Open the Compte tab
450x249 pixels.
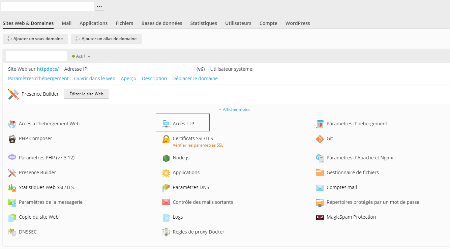click(x=268, y=23)
